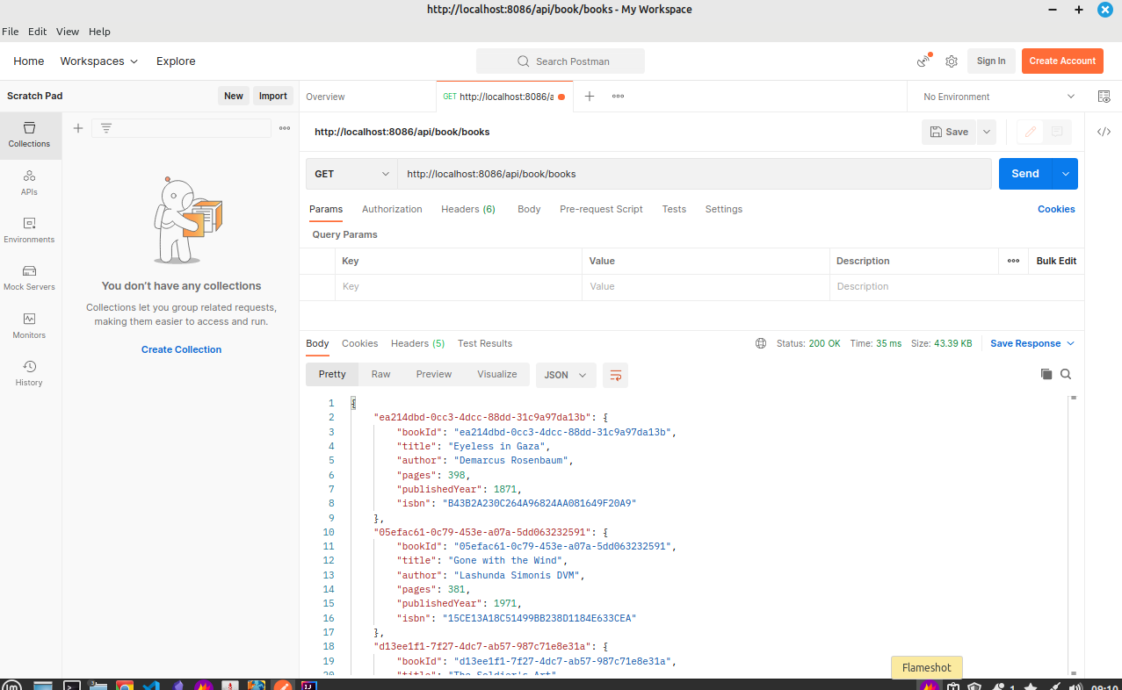The image size is (1122, 690).
Task: Open the View menu
Action: pos(68,32)
